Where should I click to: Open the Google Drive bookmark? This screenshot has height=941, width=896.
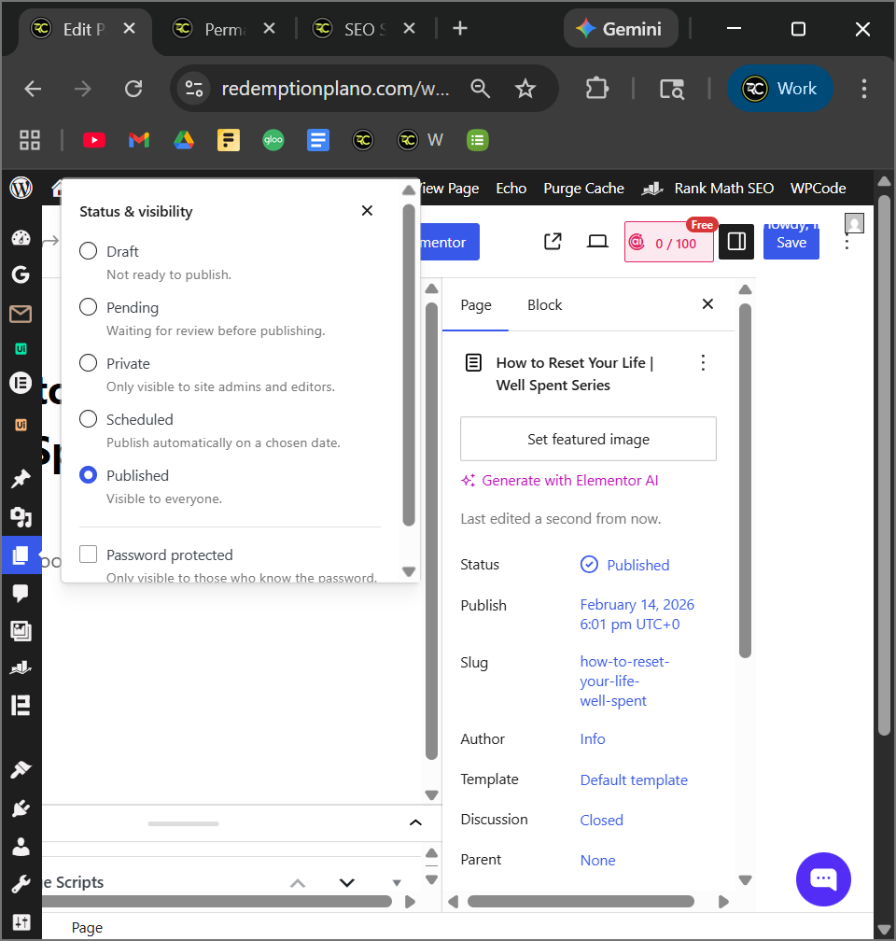184,140
